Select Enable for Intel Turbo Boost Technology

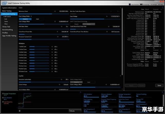click(89, 24)
